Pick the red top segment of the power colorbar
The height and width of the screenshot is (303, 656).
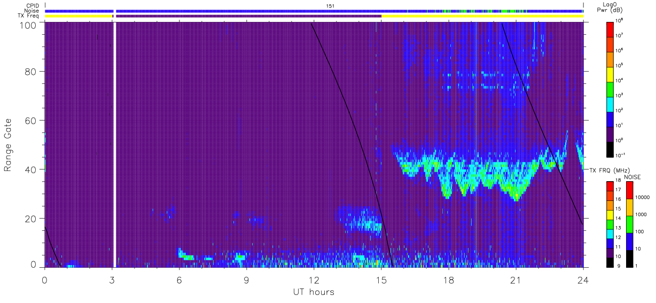tap(611, 28)
